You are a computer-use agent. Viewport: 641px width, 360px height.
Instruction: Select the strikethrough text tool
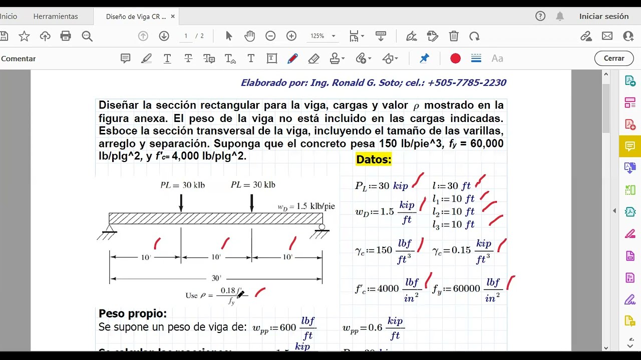(x=188, y=58)
